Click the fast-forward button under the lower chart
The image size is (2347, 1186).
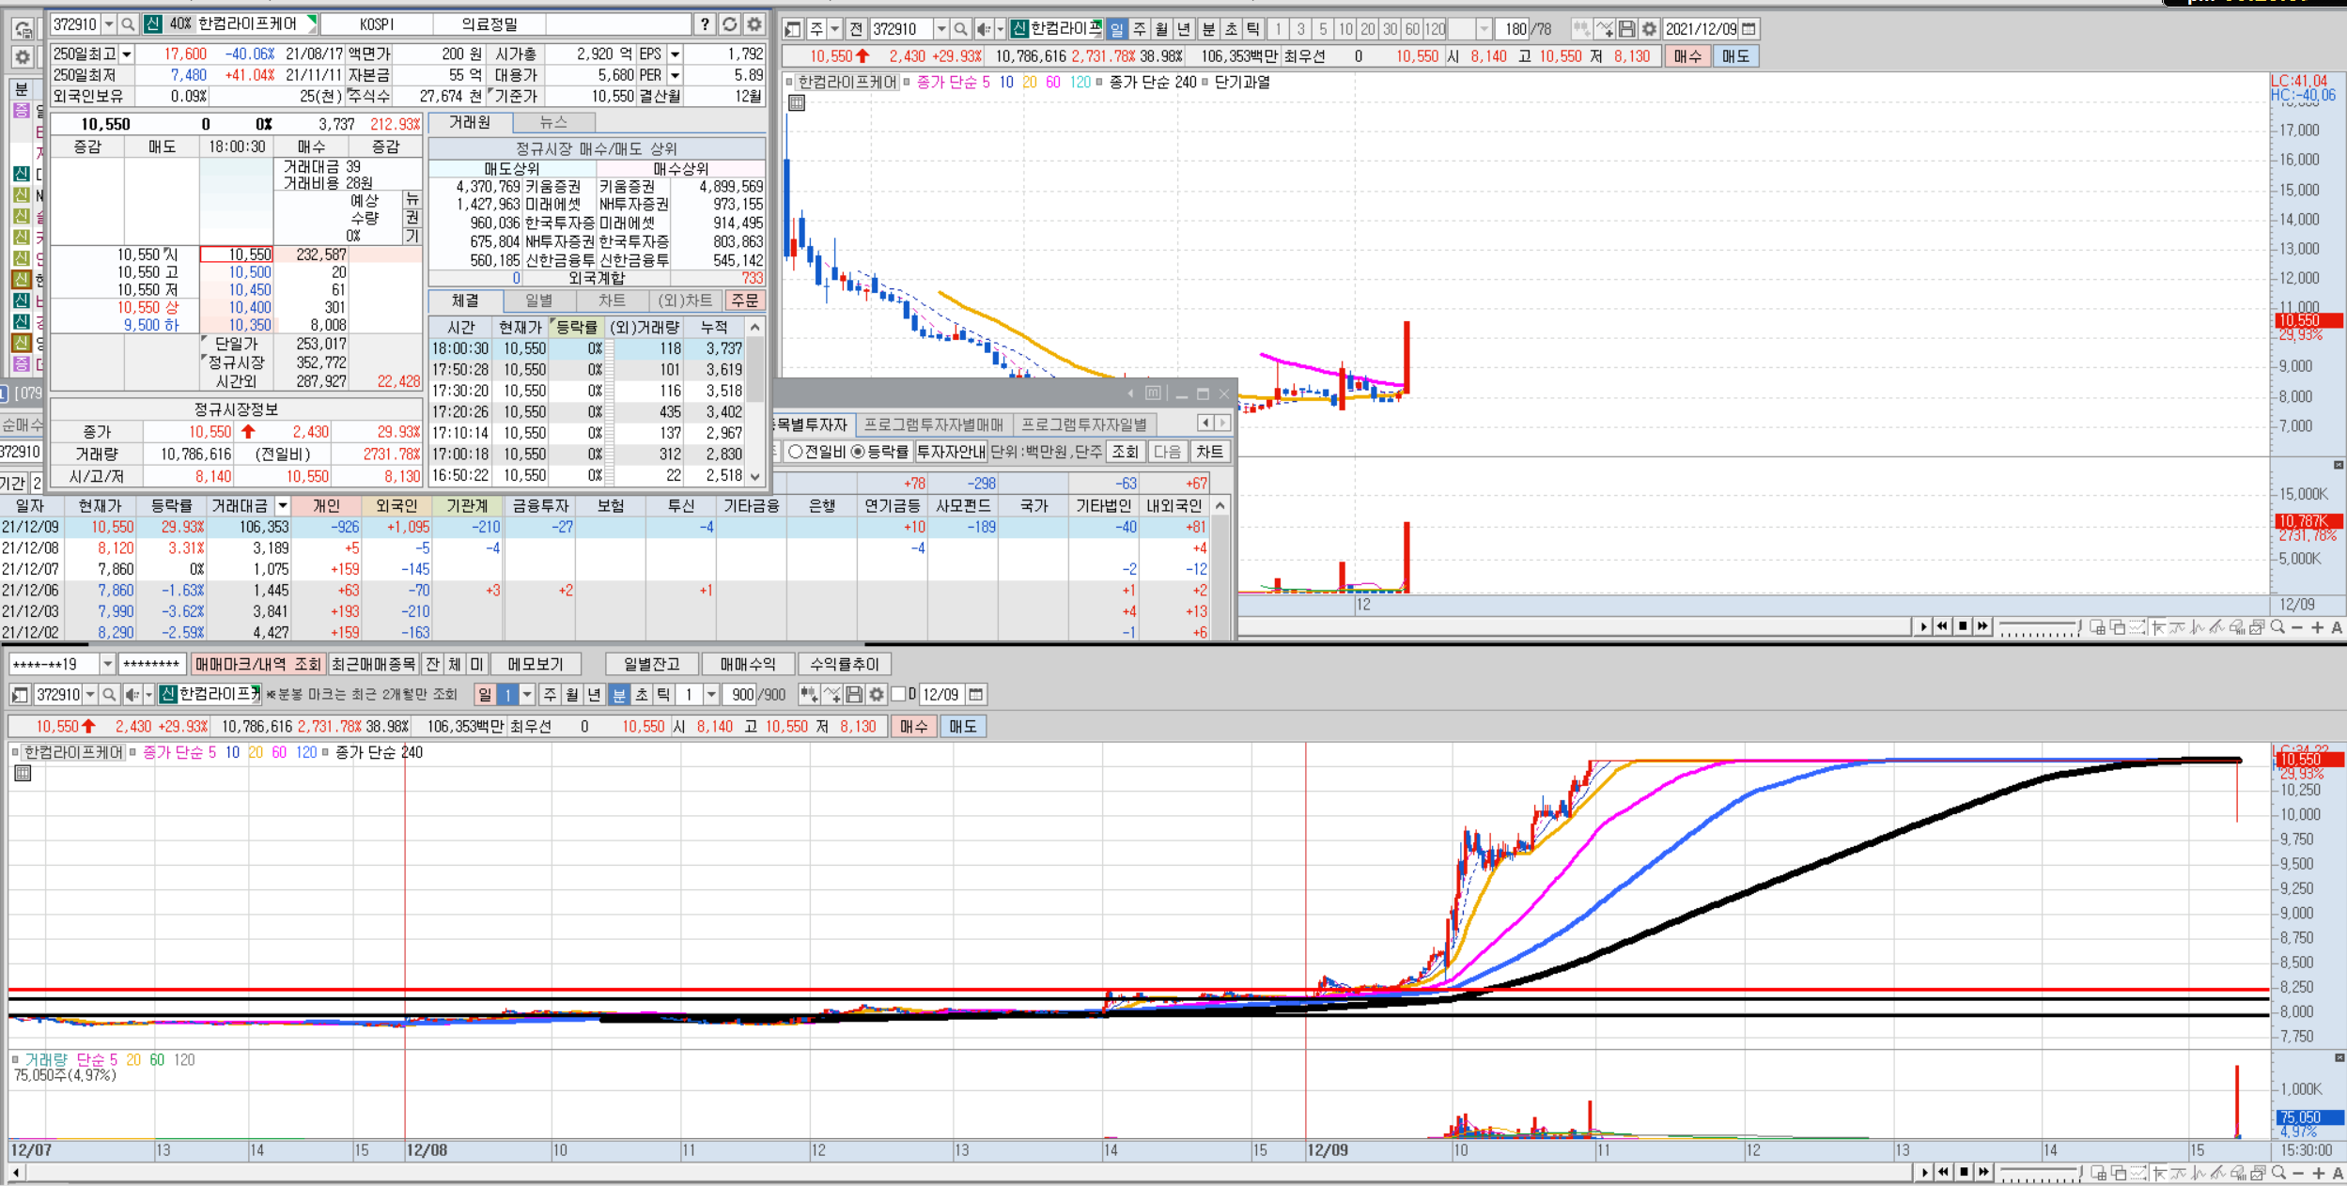1983,1173
